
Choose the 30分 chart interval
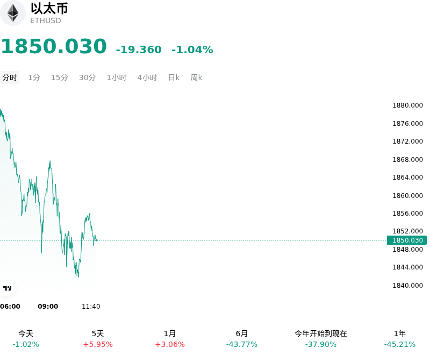click(87, 77)
